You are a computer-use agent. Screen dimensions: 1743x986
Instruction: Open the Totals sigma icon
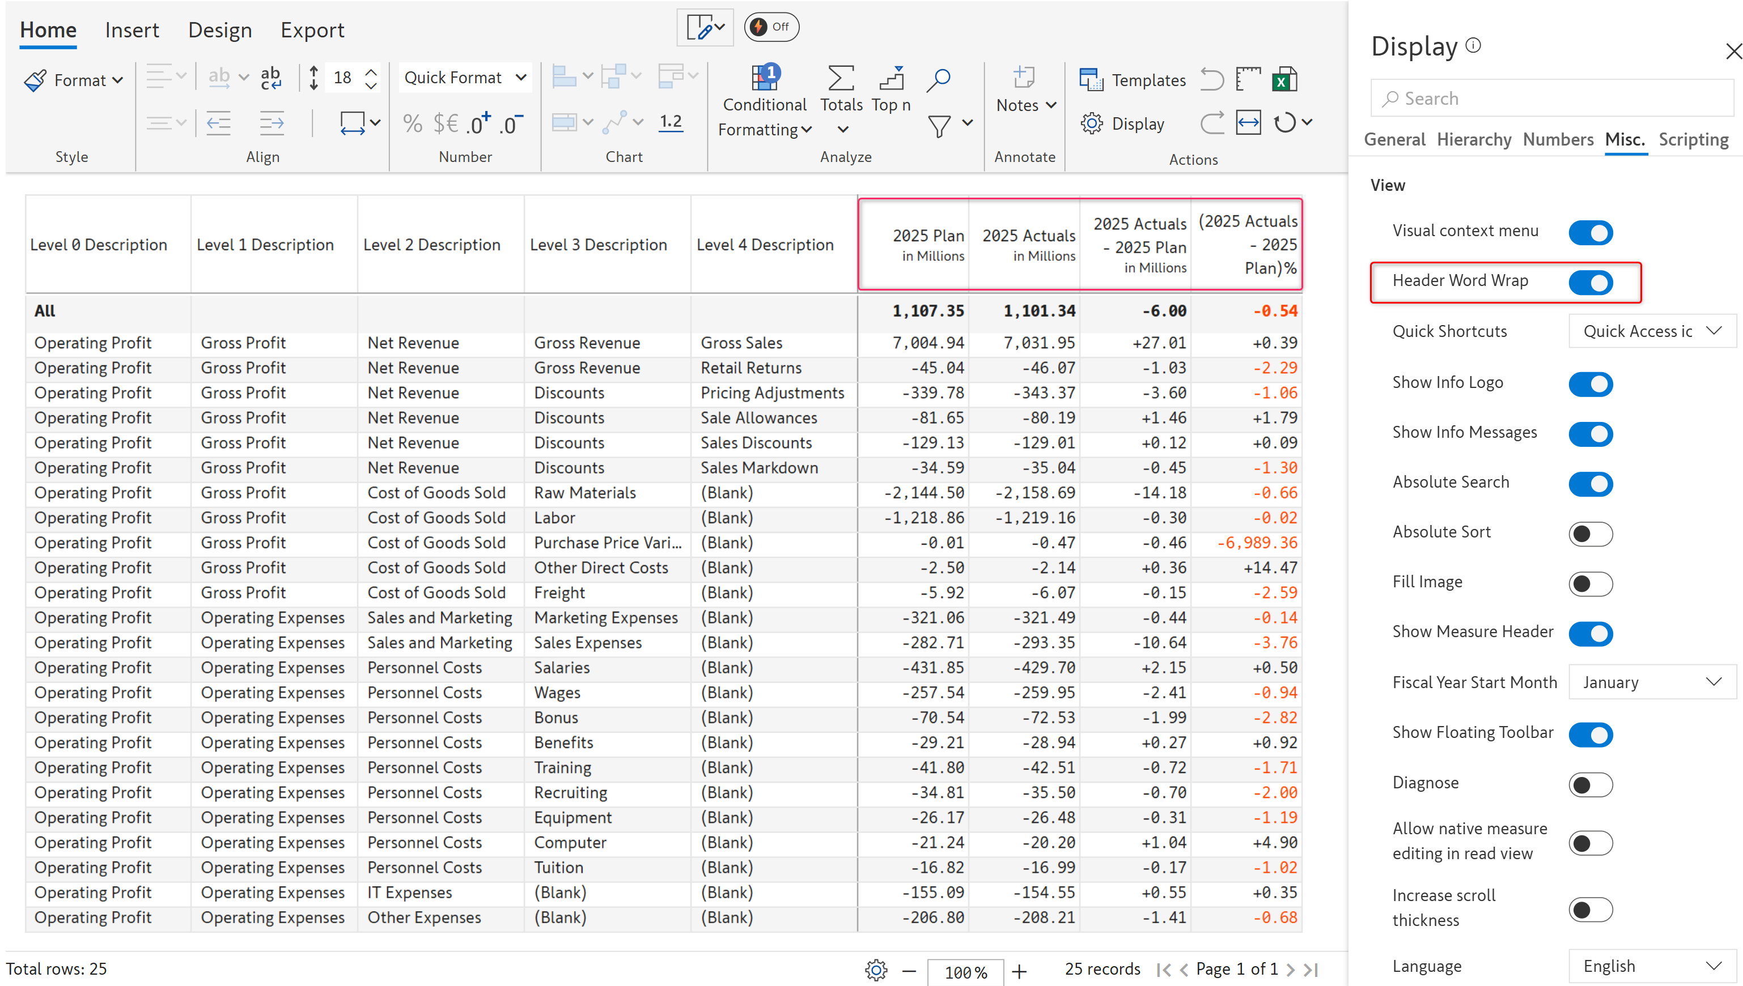841,79
